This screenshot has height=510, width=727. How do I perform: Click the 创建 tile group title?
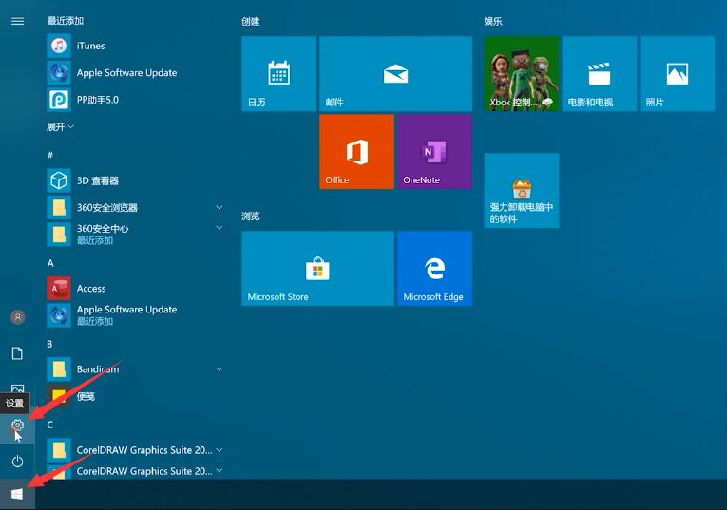coord(250,21)
